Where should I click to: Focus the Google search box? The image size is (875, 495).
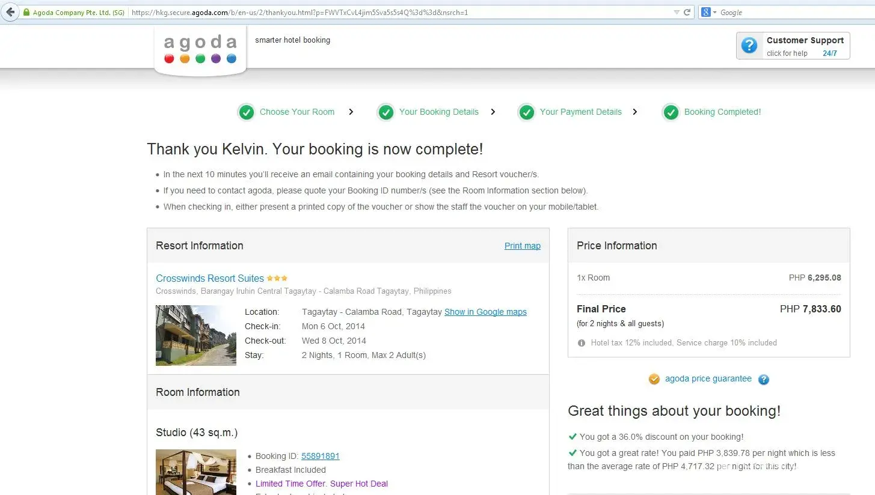coord(796,12)
